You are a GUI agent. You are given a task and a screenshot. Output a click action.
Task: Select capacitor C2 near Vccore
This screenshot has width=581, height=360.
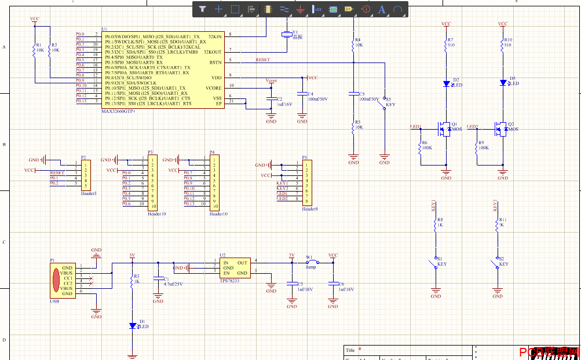tap(271, 99)
